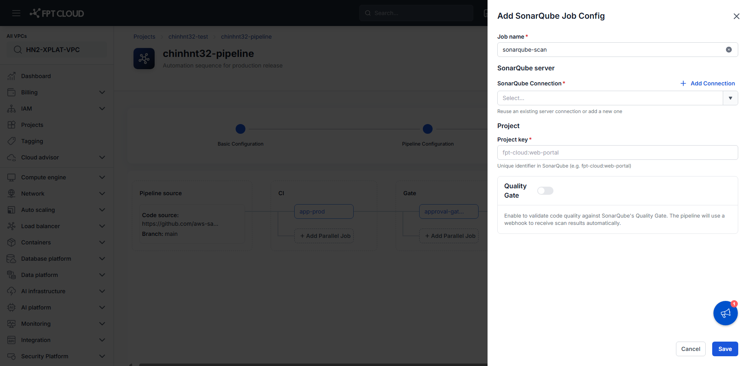Click the AI infrastructure icon
Image resolution: width=748 pixels, height=366 pixels.
coord(11,291)
